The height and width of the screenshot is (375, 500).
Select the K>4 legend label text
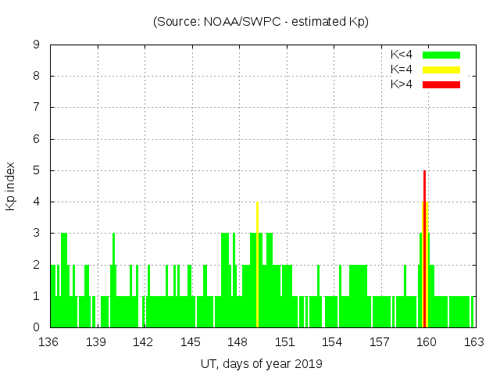click(x=402, y=84)
